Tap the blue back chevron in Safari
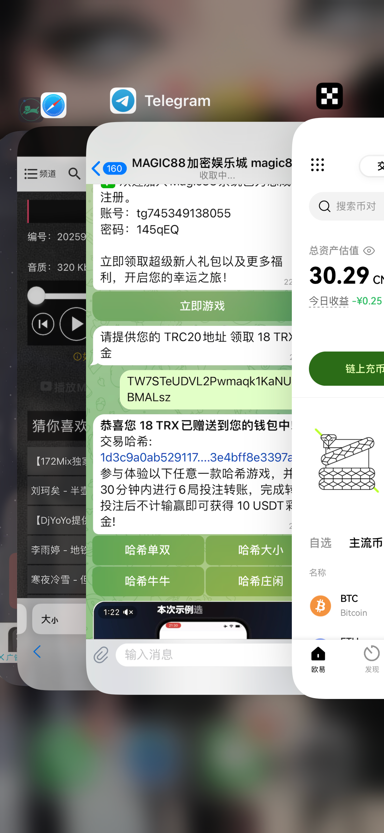The width and height of the screenshot is (384, 833). (x=37, y=651)
